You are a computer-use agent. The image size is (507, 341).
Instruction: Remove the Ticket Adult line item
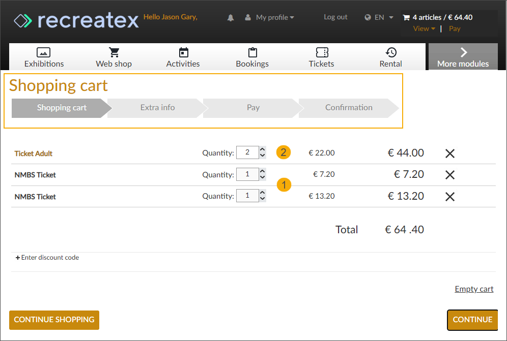449,153
